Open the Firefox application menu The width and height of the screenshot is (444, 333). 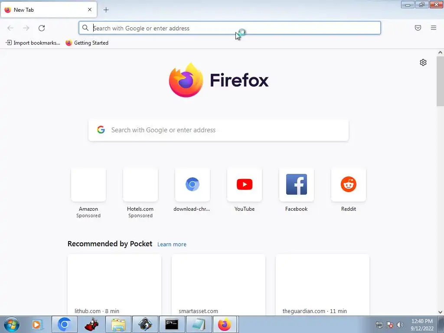(434, 28)
